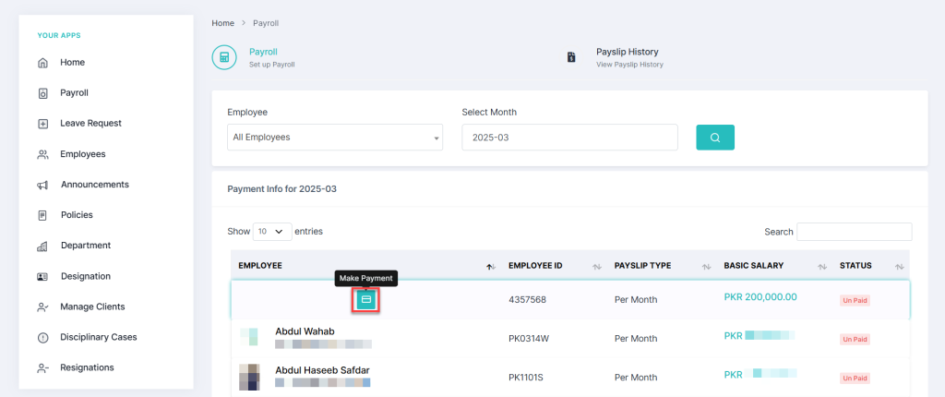Sort by the Employee column arrows
The image size is (945, 397).
[491, 267]
